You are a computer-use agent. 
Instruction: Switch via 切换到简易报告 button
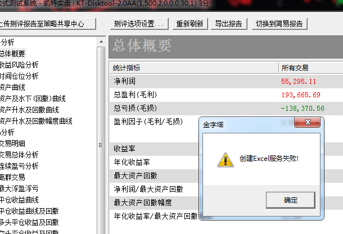(x=279, y=24)
